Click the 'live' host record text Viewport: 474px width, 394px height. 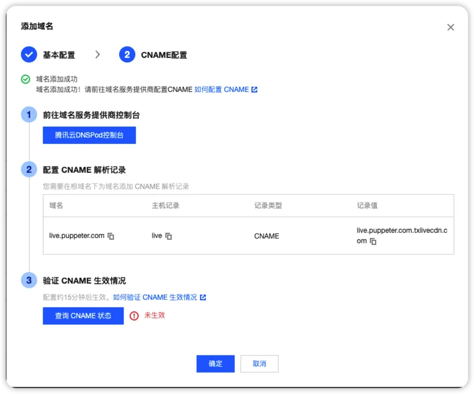(x=157, y=236)
